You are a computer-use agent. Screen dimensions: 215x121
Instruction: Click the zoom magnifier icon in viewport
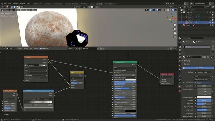click(175, 25)
